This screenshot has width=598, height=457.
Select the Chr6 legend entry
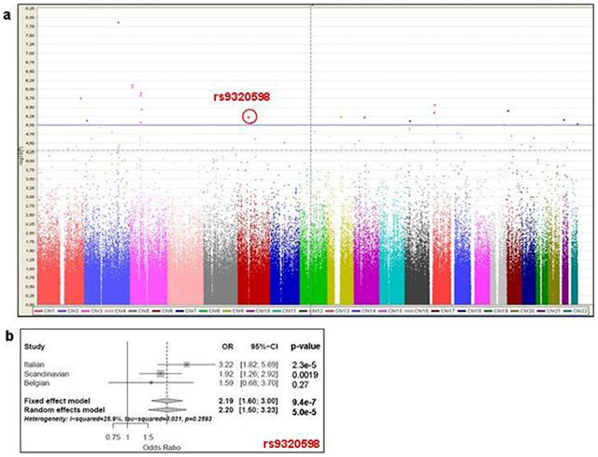click(x=164, y=311)
